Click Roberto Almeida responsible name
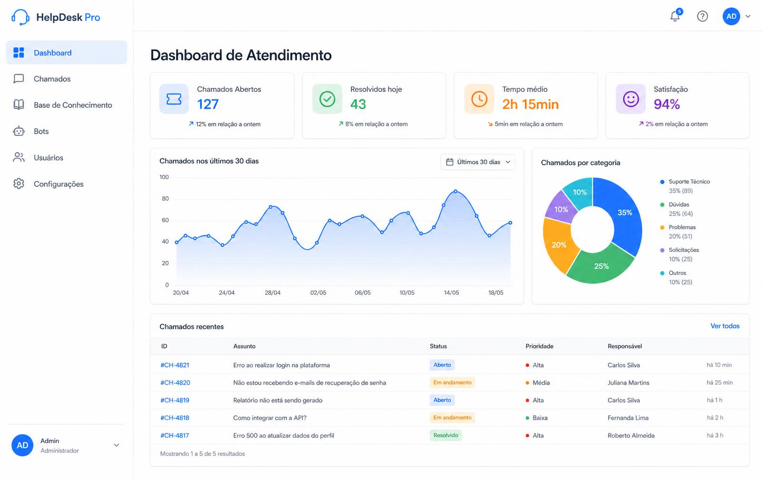The width and height of the screenshot is (762, 480). (631, 436)
